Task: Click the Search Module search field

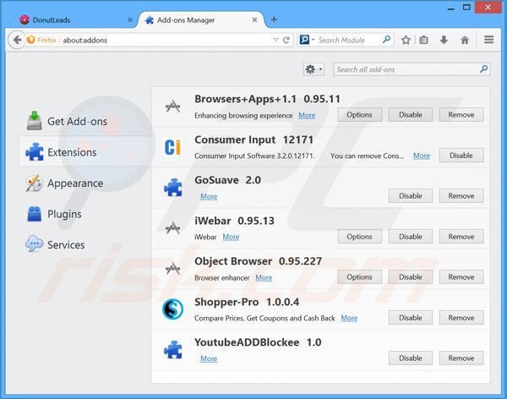Action: [347, 40]
